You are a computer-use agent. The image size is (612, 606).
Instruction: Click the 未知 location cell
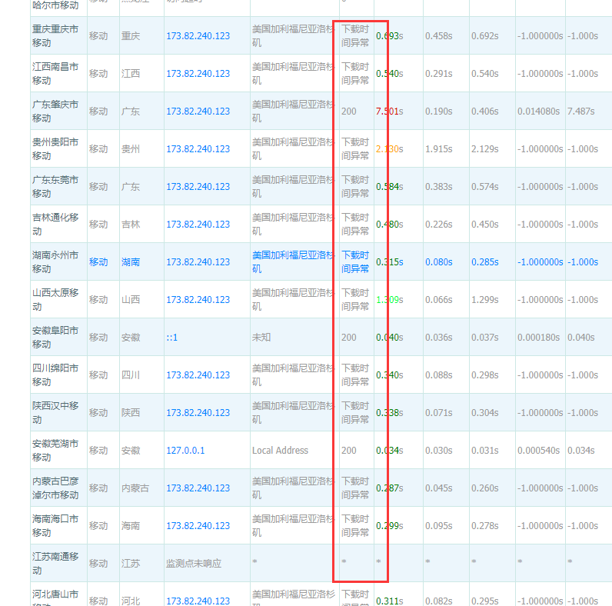point(261,338)
